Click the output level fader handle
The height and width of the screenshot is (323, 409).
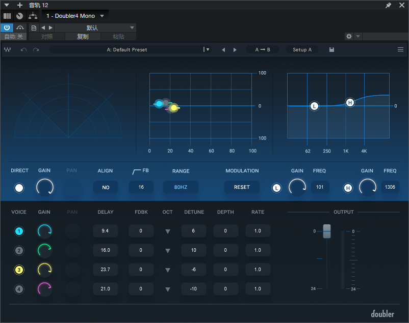tap(327, 231)
